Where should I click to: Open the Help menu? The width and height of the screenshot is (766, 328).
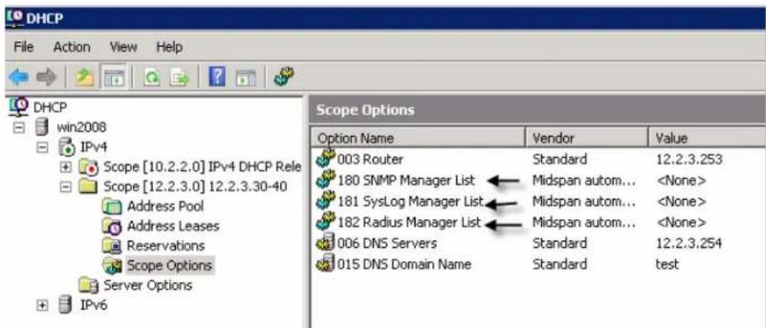169,47
